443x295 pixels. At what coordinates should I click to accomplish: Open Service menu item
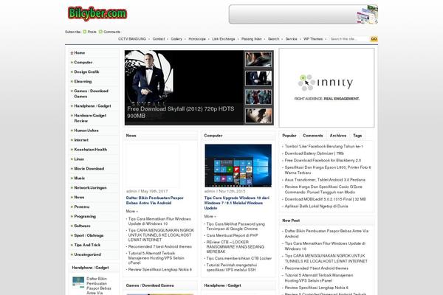point(291,39)
